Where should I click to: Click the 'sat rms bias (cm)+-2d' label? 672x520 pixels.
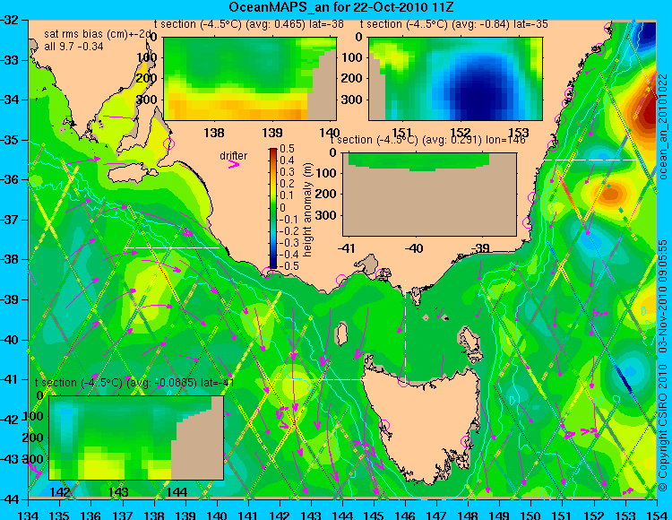(98, 35)
